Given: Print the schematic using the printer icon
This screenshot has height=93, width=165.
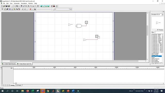Looking at the screenshot, I should [x=9, y=6].
